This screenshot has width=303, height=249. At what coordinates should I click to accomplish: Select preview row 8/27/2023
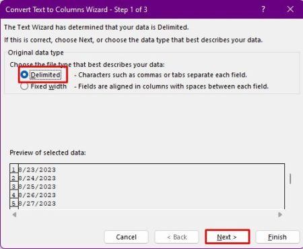[37, 204]
